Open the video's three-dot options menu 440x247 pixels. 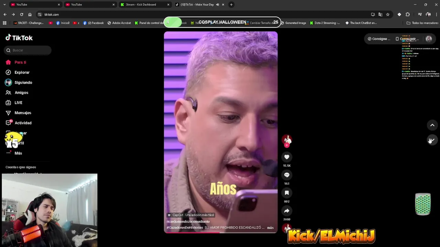point(271,37)
